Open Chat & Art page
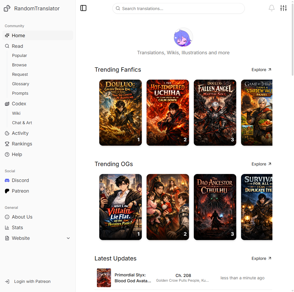 pyautogui.click(x=22, y=123)
